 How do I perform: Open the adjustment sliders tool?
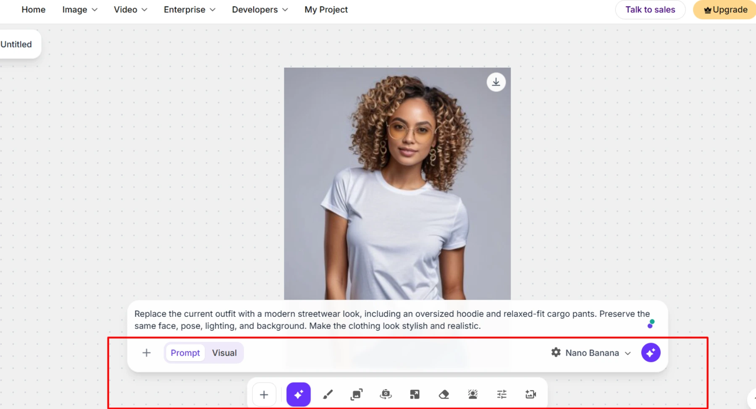click(x=502, y=394)
